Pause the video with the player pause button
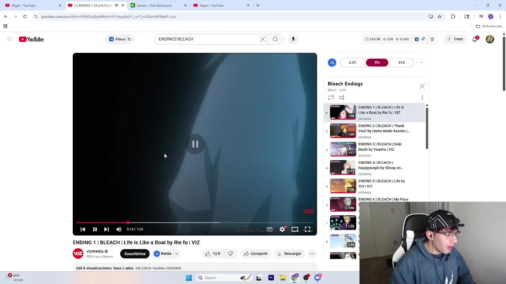Screen dimensions: 506x284 pos(95,229)
